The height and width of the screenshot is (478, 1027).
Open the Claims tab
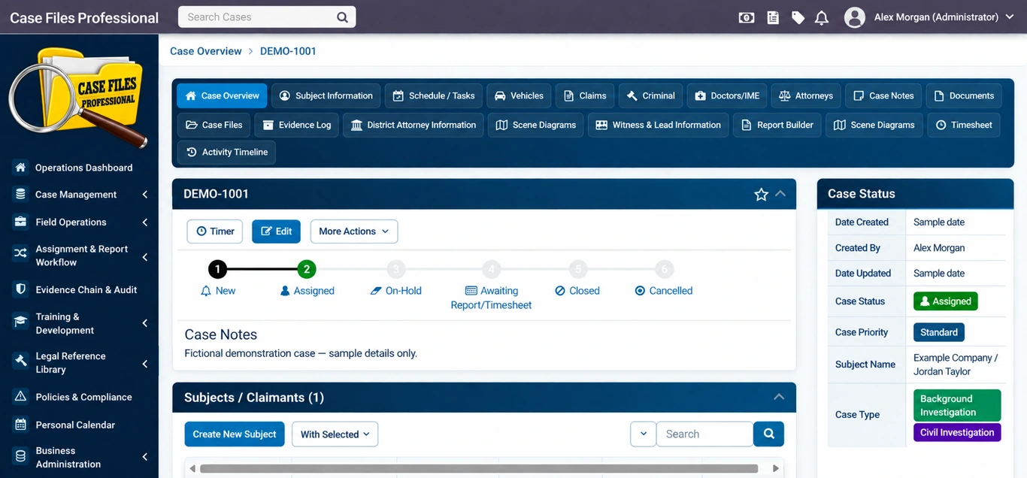click(x=585, y=95)
